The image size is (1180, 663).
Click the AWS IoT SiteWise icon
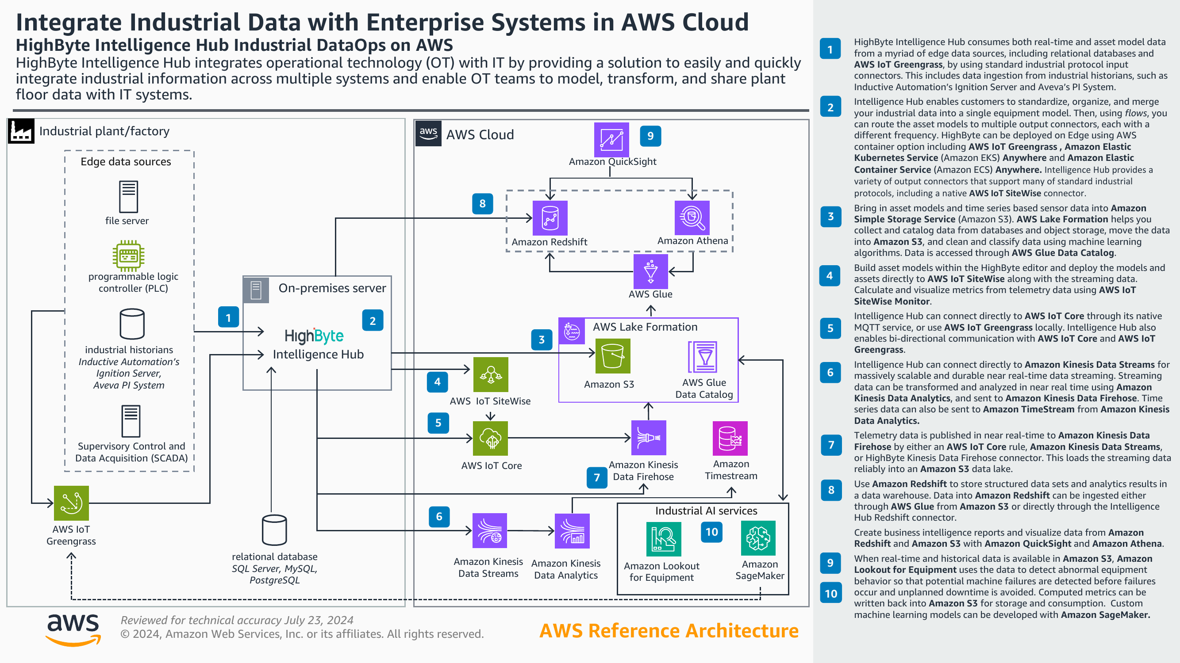click(x=491, y=374)
